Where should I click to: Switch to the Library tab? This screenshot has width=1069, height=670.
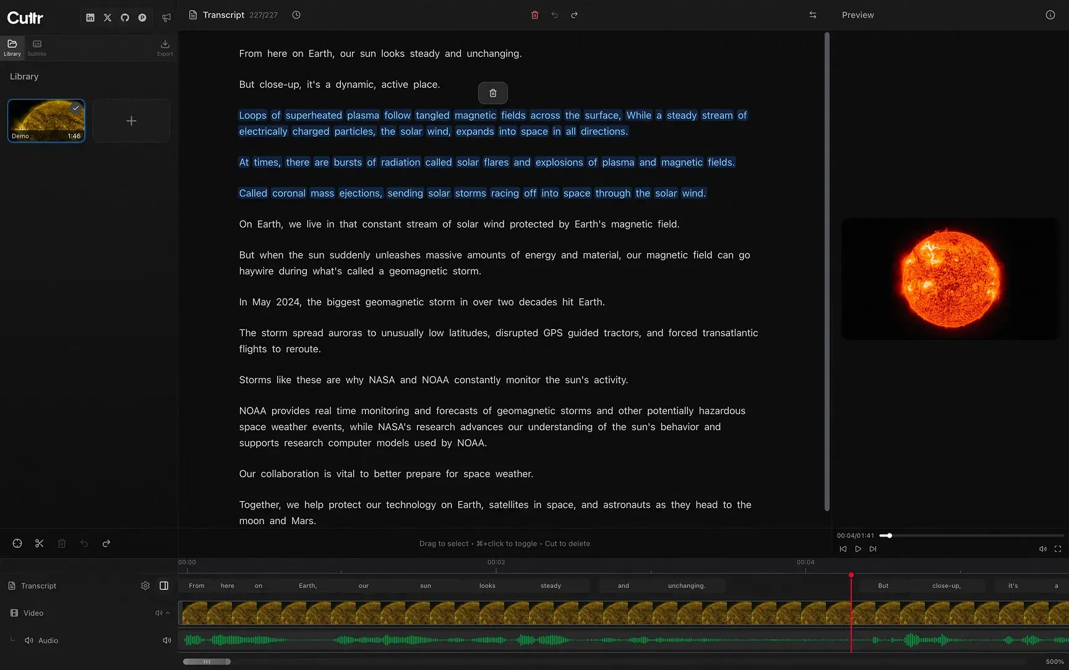pyautogui.click(x=12, y=47)
